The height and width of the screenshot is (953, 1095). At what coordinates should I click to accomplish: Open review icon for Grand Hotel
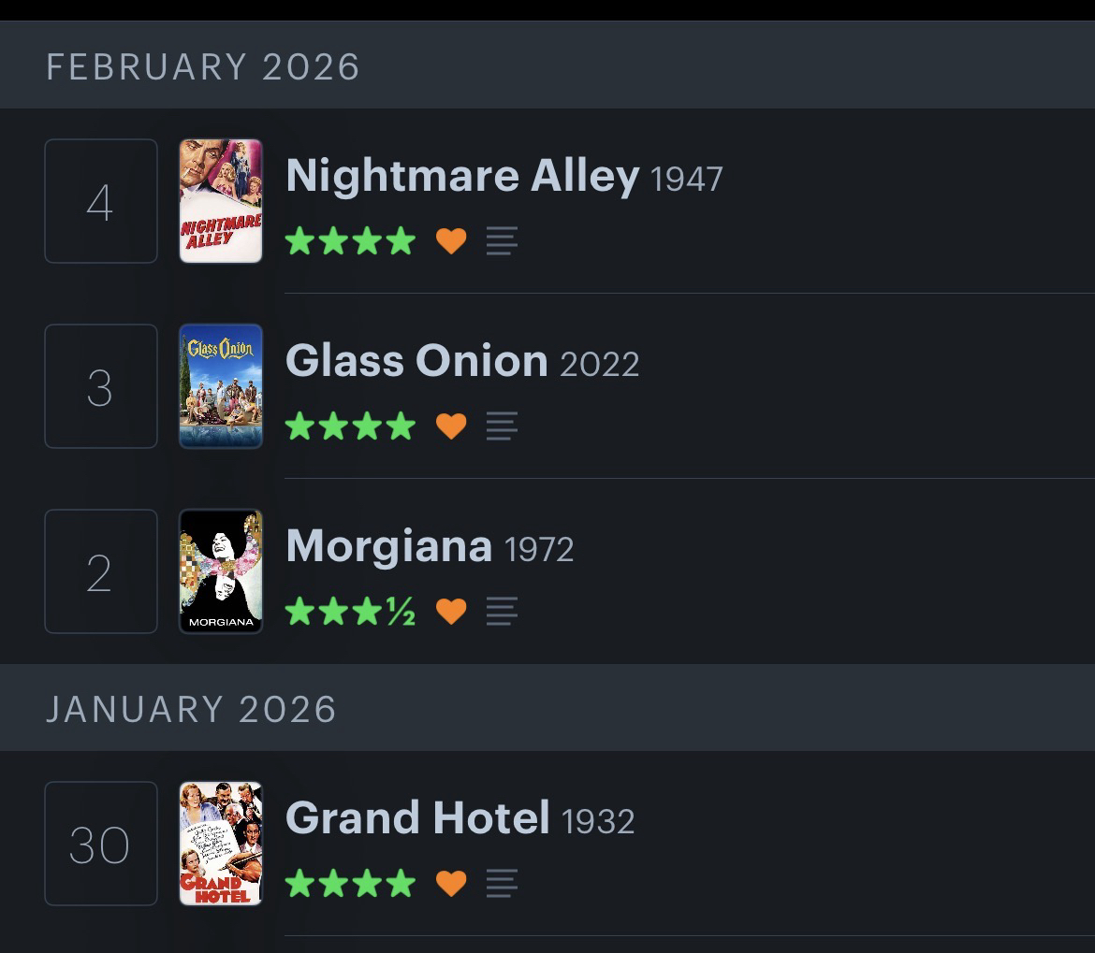[502, 883]
